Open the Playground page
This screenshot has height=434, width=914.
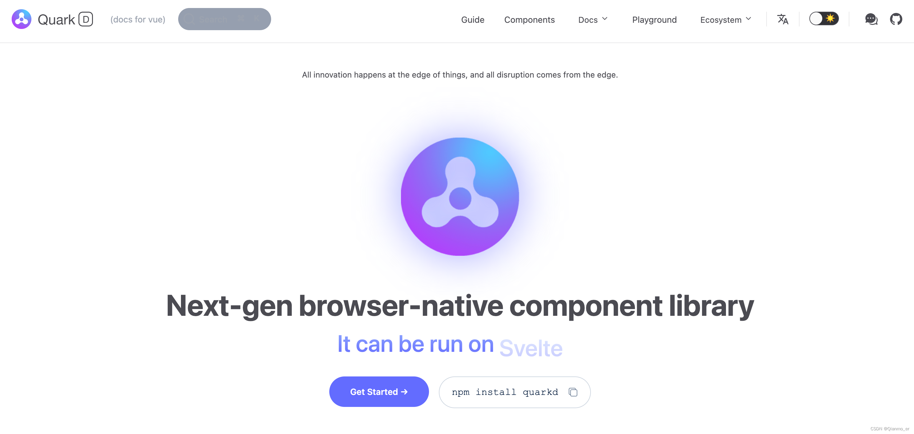click(655, 19)
